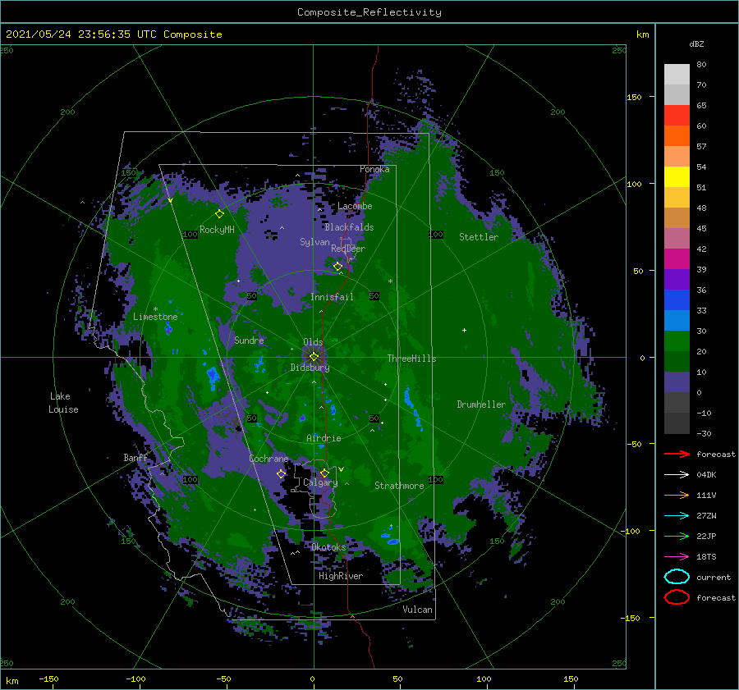Click the -30 value in dBZ legend
Screen dimensions: 739x690
pyautogui.click(x=704, y=433)
